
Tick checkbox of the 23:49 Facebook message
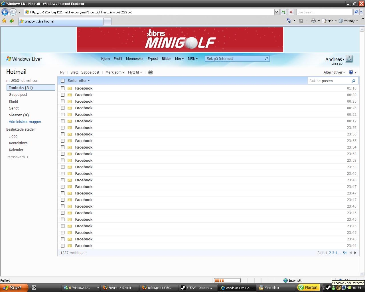click(x=63, y=174)
